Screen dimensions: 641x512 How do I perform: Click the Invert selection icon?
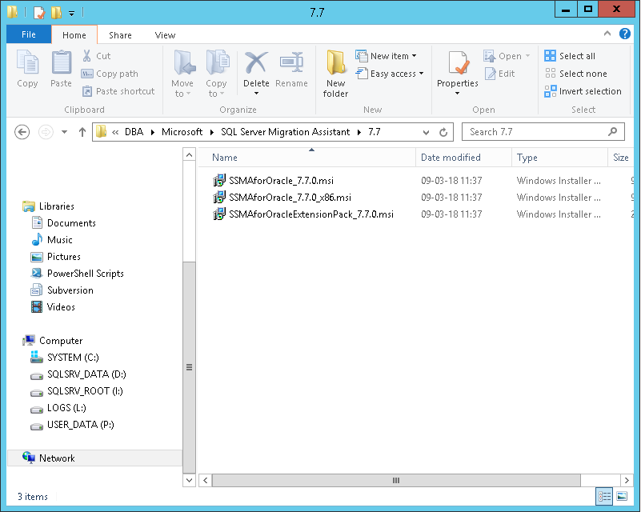click(x=551, y=91)
